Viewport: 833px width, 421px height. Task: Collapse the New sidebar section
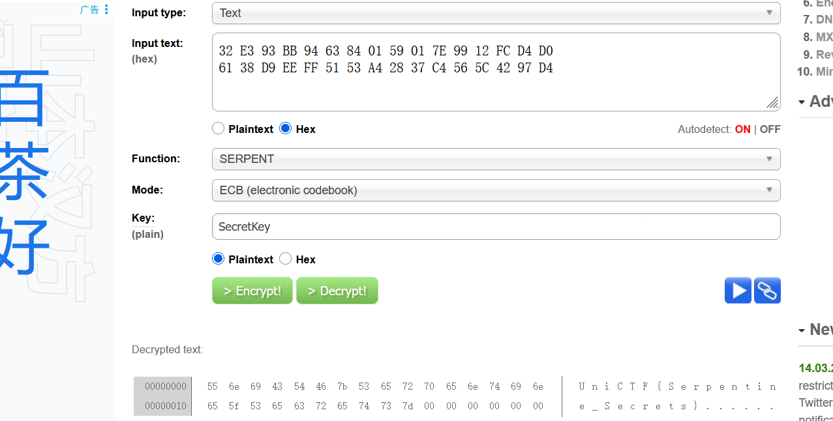point(802,330)
